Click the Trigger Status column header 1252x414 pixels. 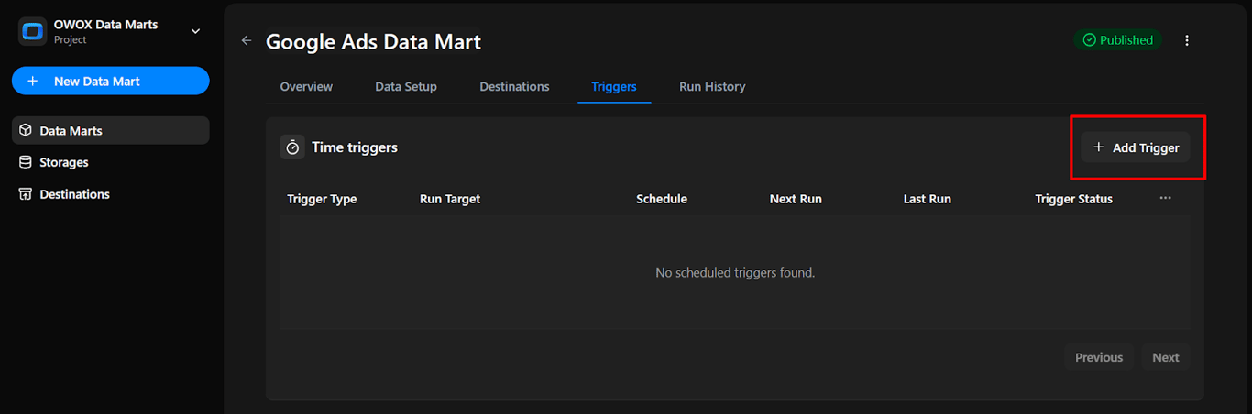[1074, 199]
